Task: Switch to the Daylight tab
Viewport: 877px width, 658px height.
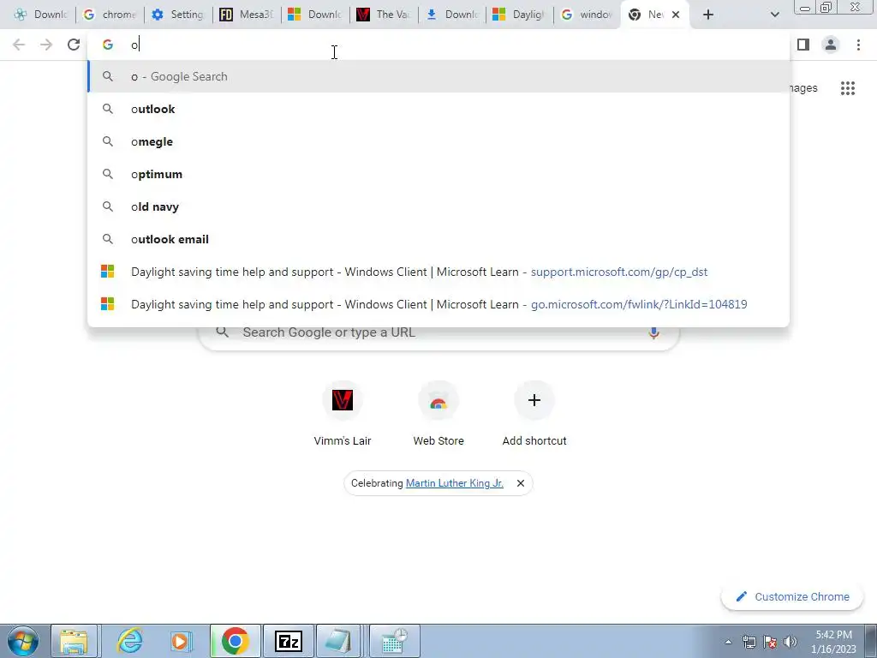Action: (x=520, y=15)
